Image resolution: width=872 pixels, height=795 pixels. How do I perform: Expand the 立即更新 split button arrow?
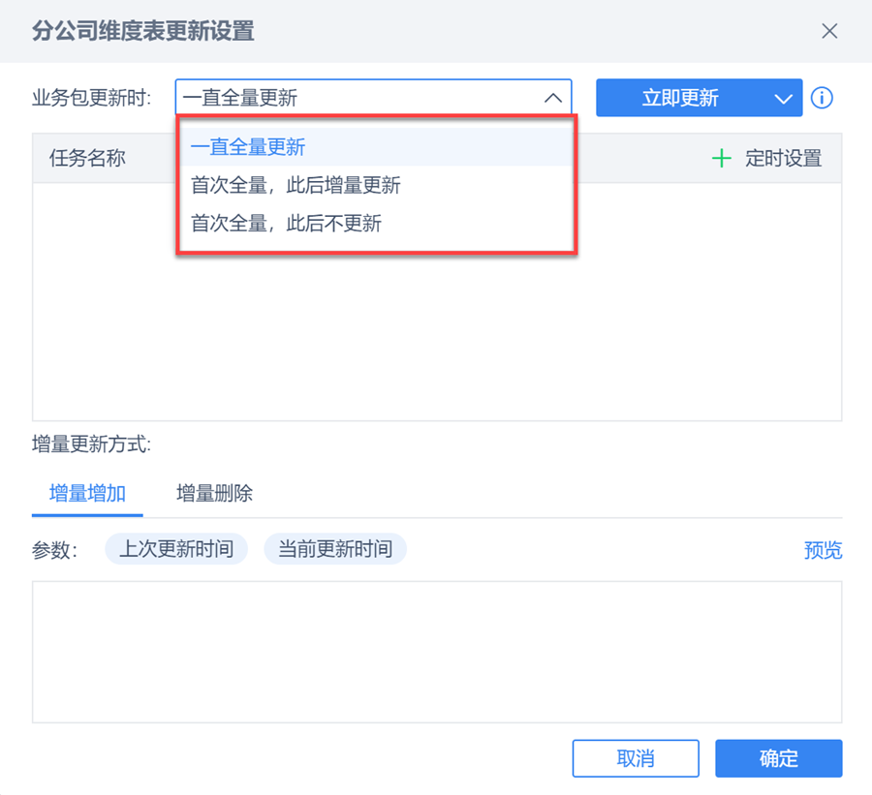tap(783, 98)
